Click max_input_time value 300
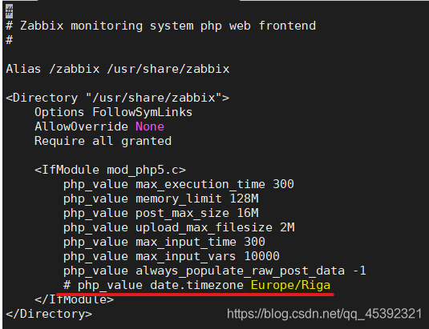 pos(254,242)
